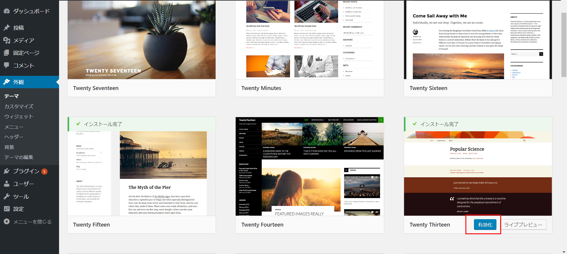This screenshot has height=254, width=567.
Task: Select the Twenty Fourteen theme screenshot
Action: pos(310,166)
